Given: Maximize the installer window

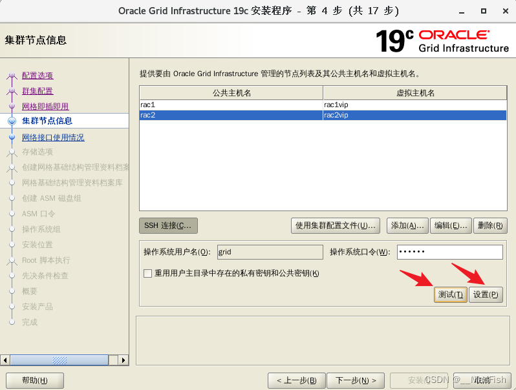Looking at the screenshot, I should pyautogui.click(x=484, y=11).
